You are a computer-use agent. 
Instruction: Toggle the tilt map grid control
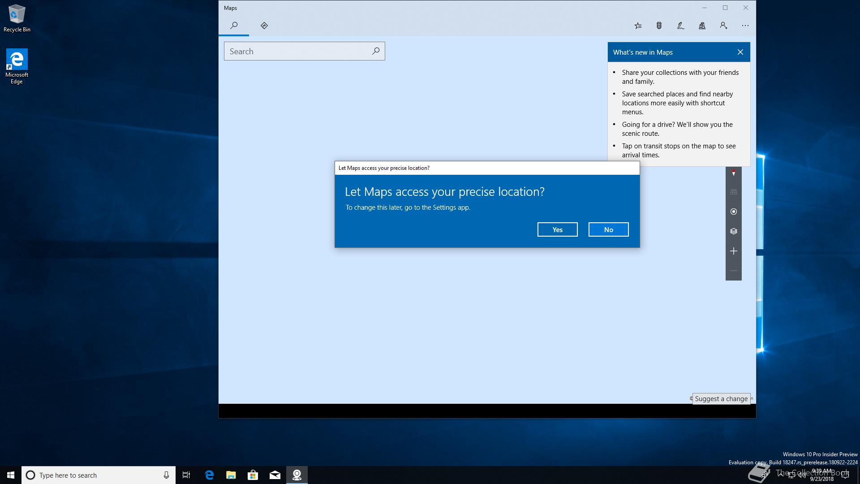[x=733, y=192]
